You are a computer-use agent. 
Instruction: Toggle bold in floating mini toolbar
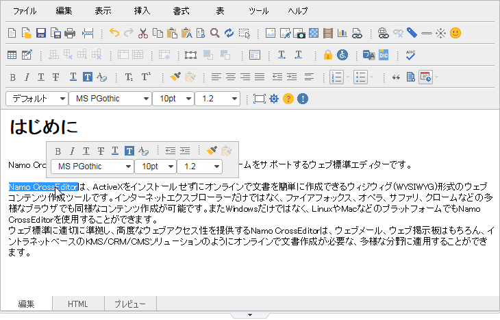click(x=58, y=151)
